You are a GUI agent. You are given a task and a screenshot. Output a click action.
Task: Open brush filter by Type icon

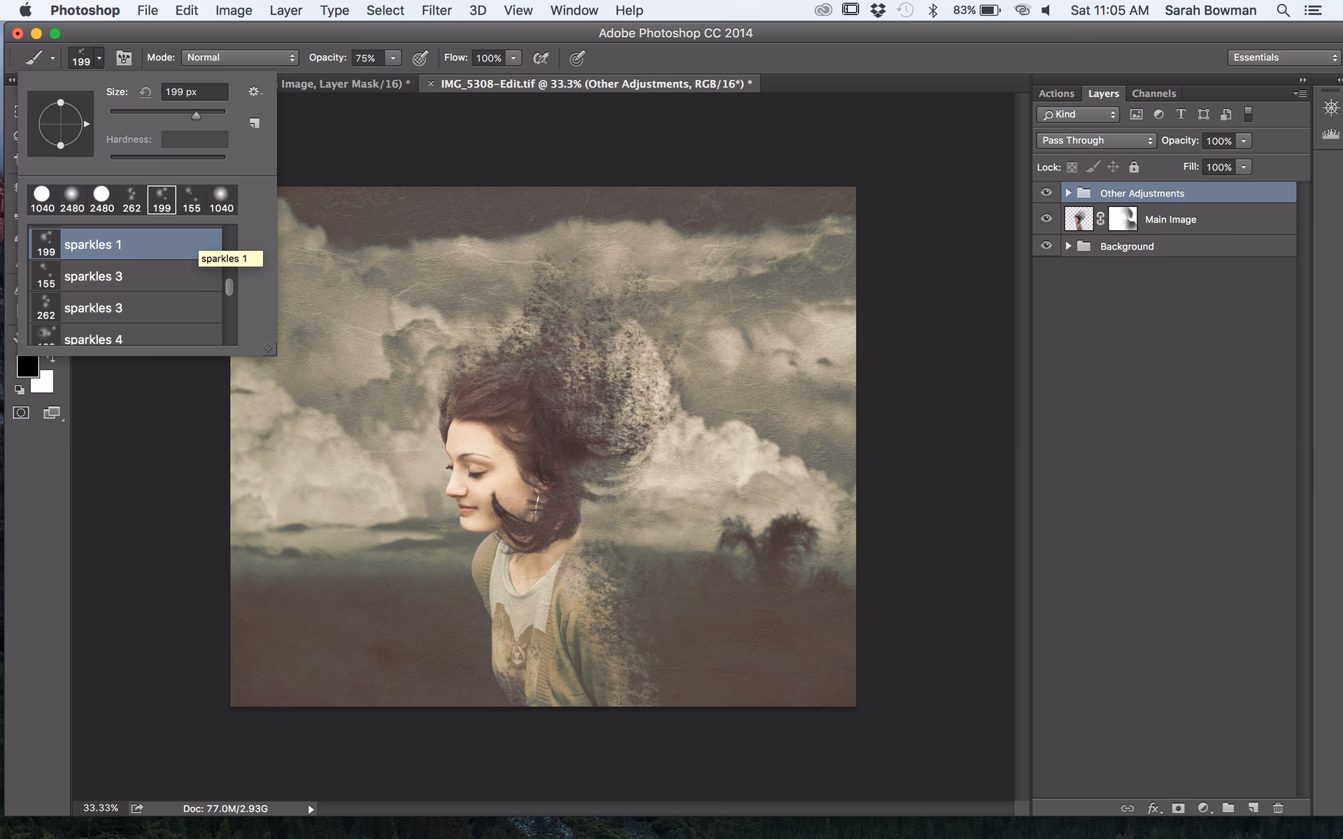[x=1181, y=114]
